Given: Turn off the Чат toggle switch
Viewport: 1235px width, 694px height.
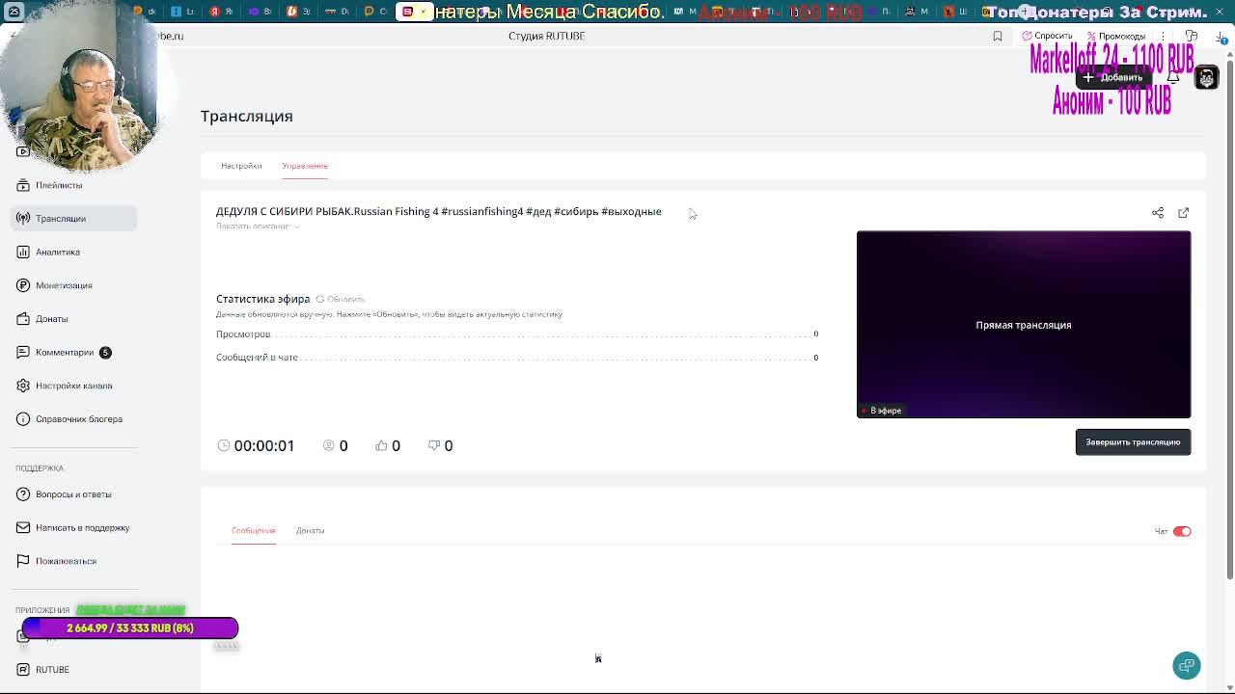Looking at the screenshot, I should 1182,531.
